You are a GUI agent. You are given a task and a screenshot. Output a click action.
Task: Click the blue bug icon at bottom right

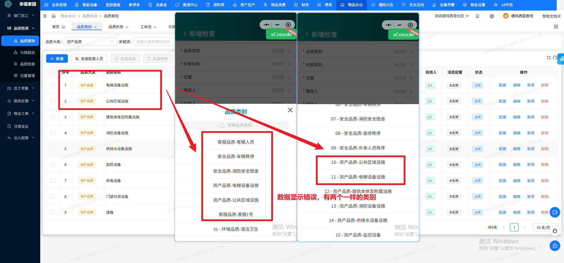[x=555, y=246]
